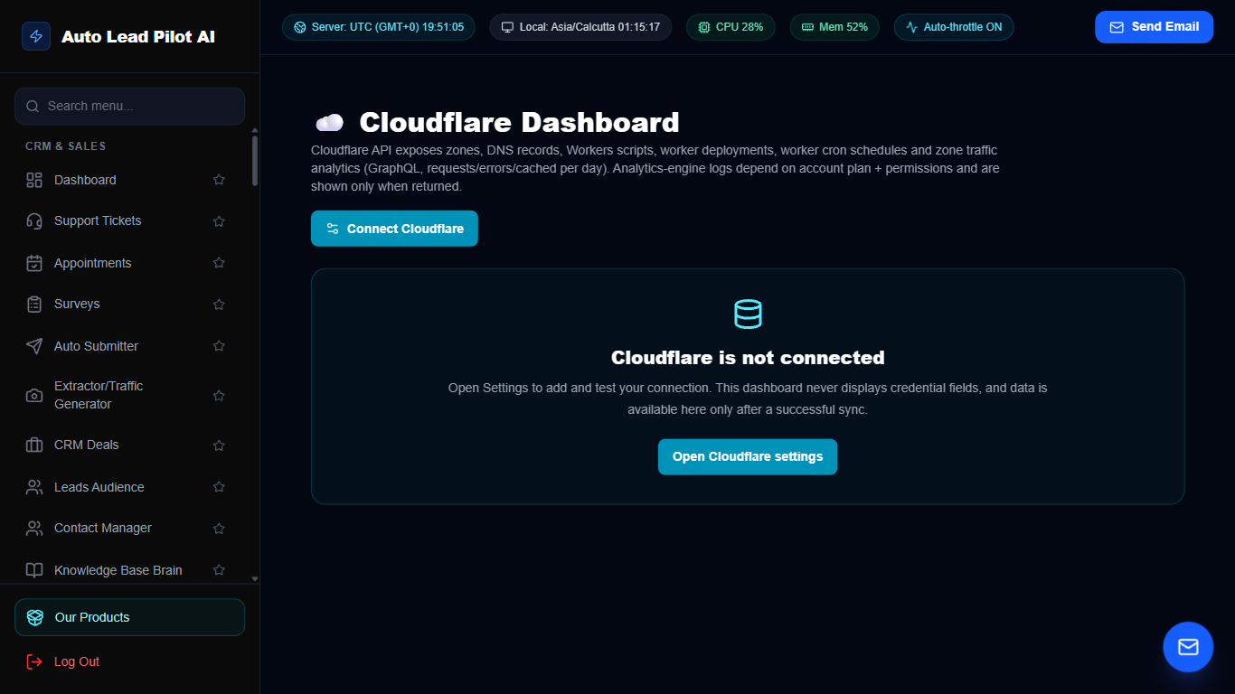Mark Surveys as favorite
The height and width of the screenshot is (694, 1235).
click(x=219, y=304)
